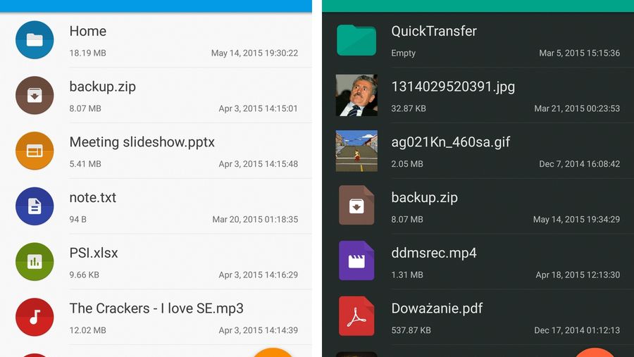Screen dimensions: 634x357
Task: Tap the brown backup.zip archive icon in light panel
Action: [35, 96]
